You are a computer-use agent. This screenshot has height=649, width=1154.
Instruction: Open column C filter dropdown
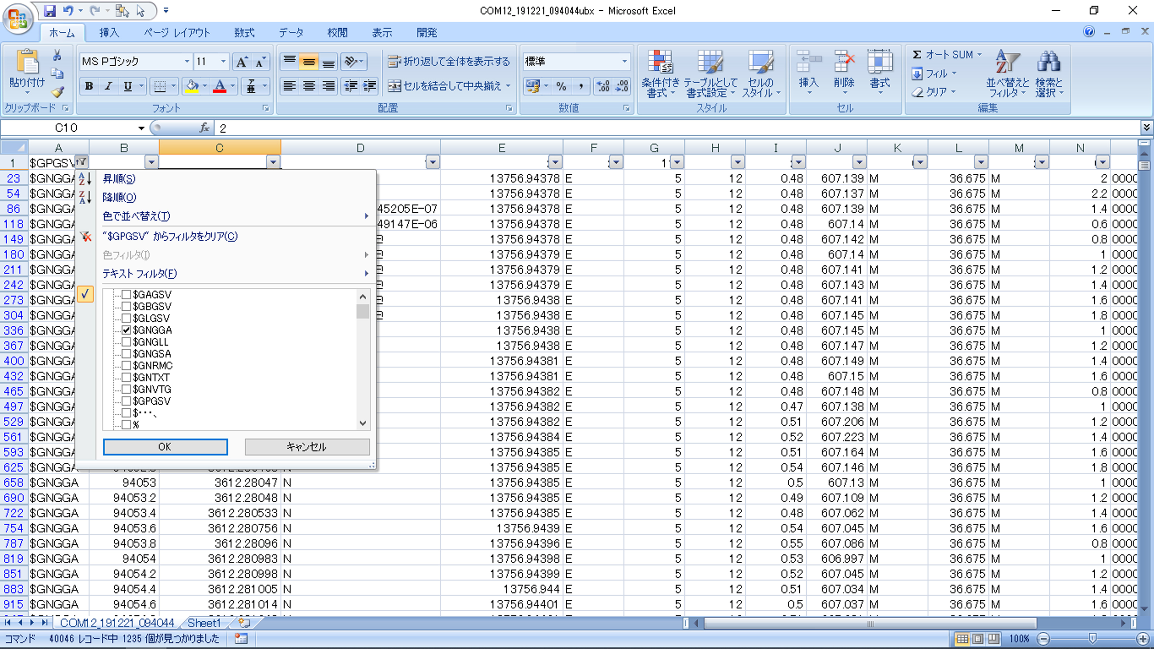[x=273, y=162]
